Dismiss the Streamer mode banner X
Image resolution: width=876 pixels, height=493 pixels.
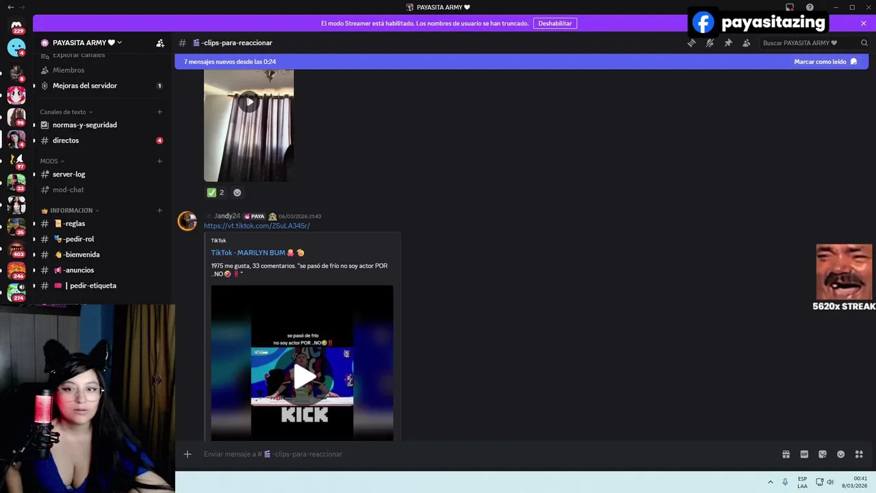click(x=864, y=23)
